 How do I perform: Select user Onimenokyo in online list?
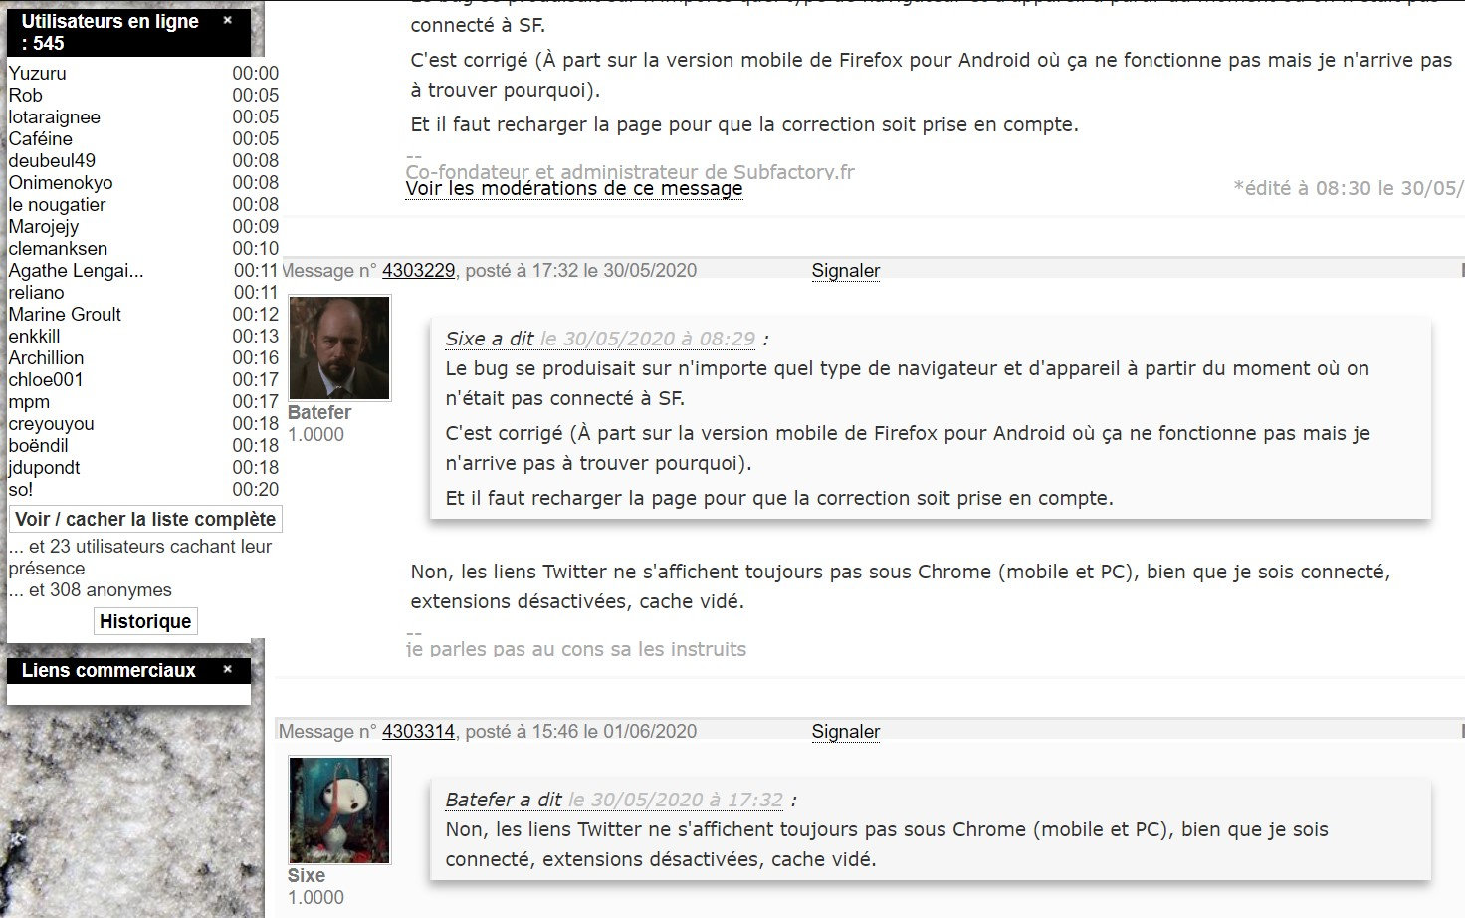click(x=61, y=182)
